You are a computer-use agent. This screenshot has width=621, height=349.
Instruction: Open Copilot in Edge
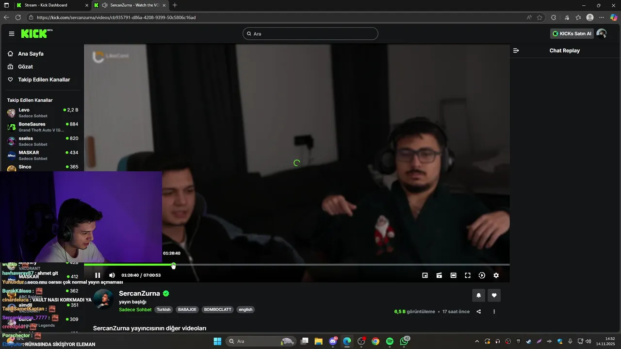click(x=613, y=17)
